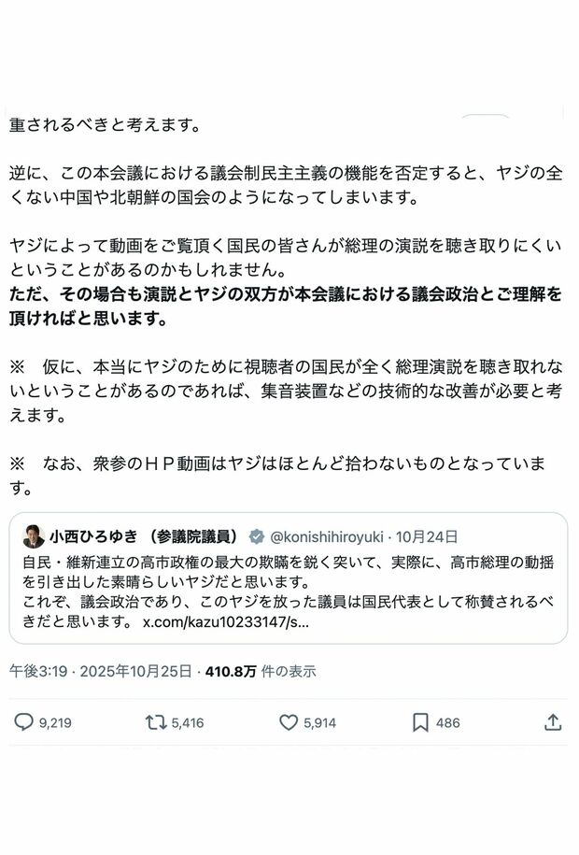The width and height of the screenshot is (579, 855).
Task: Toggle the bookmark icon on this post
Action: (x=420, y=722)
